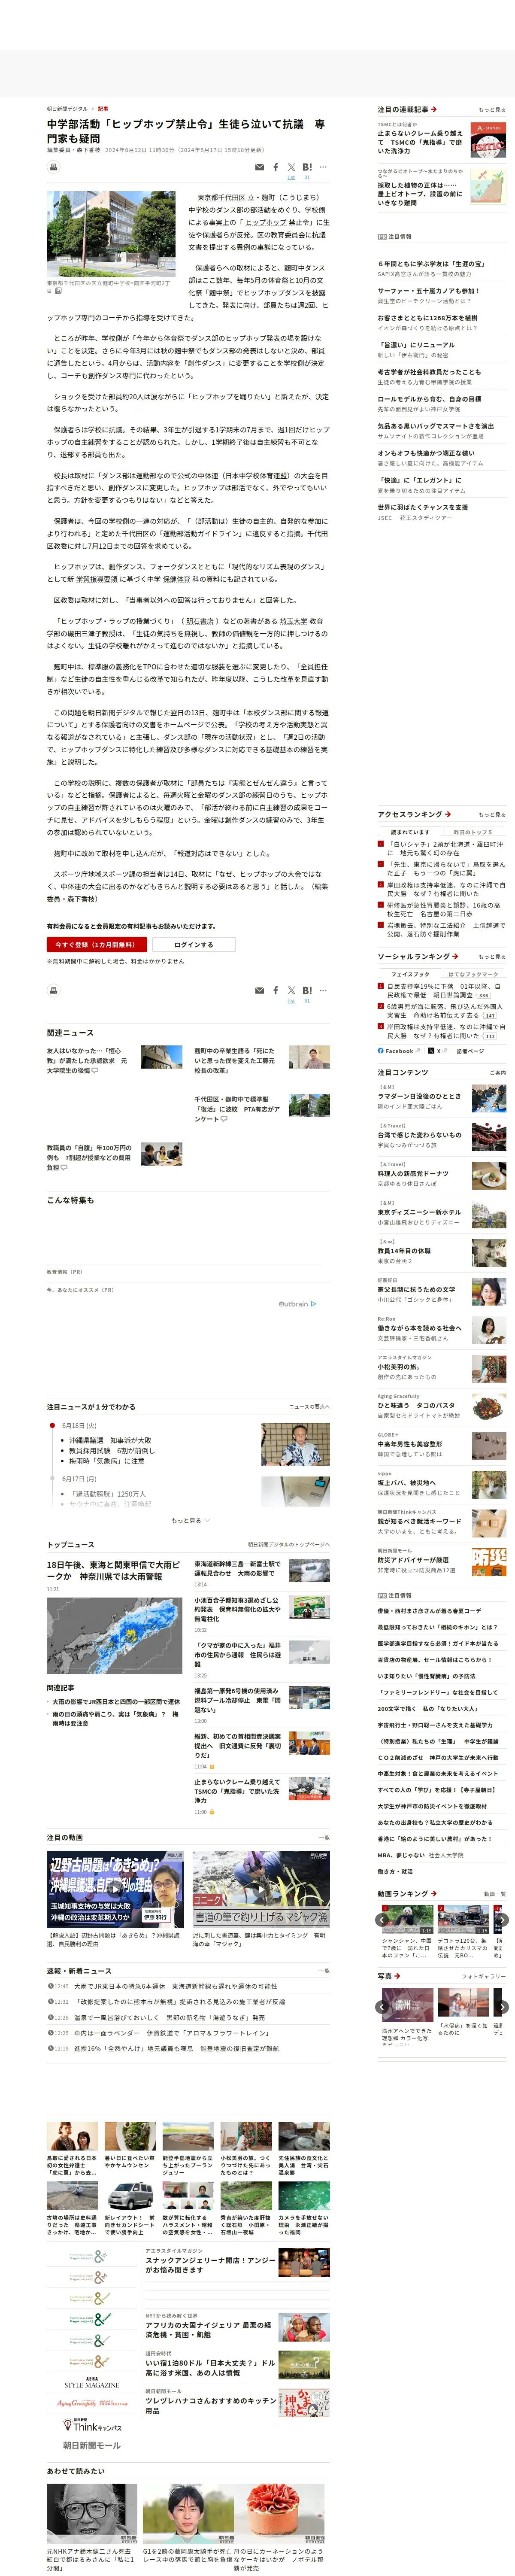Open もっと見る beside アクセスランキング
Viewport: 515px width, 2576px height.
(492, 814)
